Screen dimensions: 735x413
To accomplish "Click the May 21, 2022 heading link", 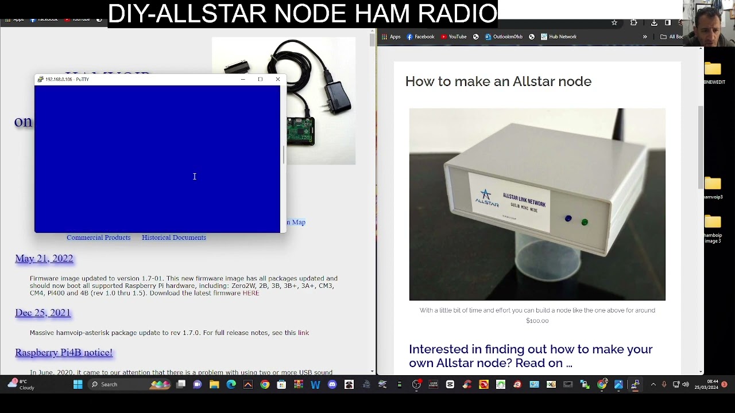I will (x=44, y=259).
